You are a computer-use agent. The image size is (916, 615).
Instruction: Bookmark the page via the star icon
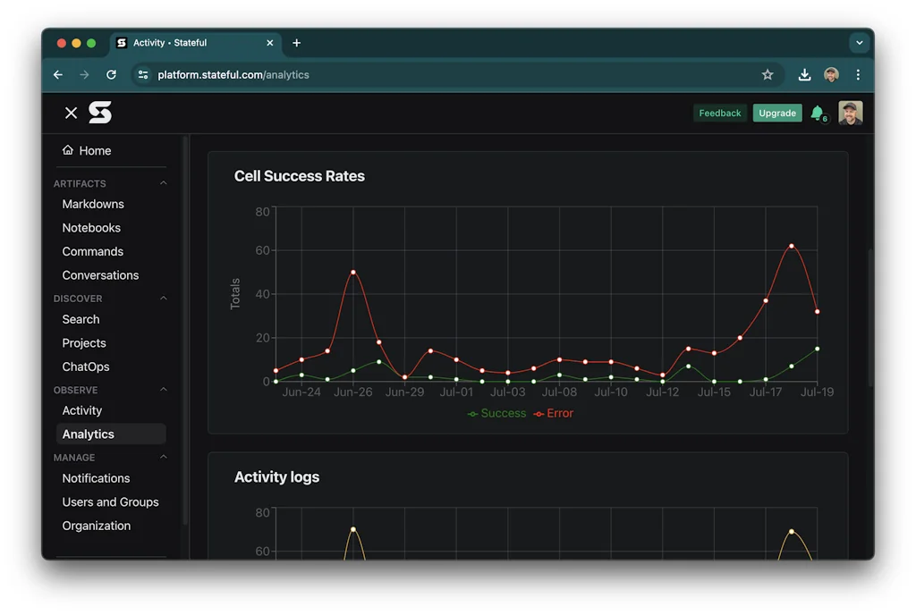[768, 75]
